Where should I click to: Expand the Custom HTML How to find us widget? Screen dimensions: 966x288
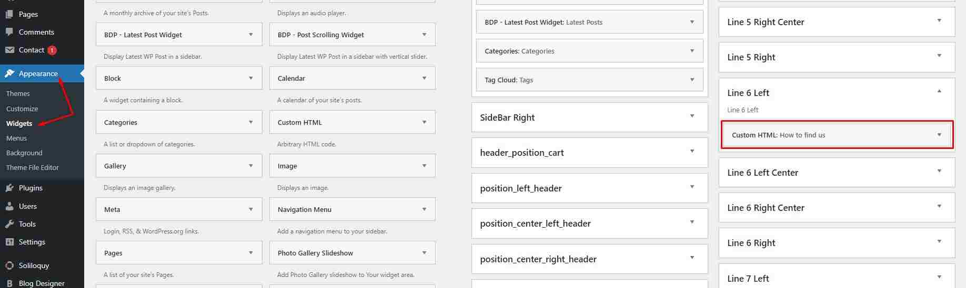tap(939, 135)
